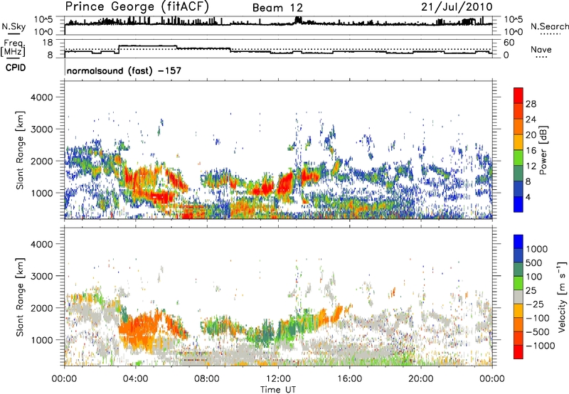Click the red bottom Velocity colorbar segment
569x394 pixels.
tap(519, 352)
